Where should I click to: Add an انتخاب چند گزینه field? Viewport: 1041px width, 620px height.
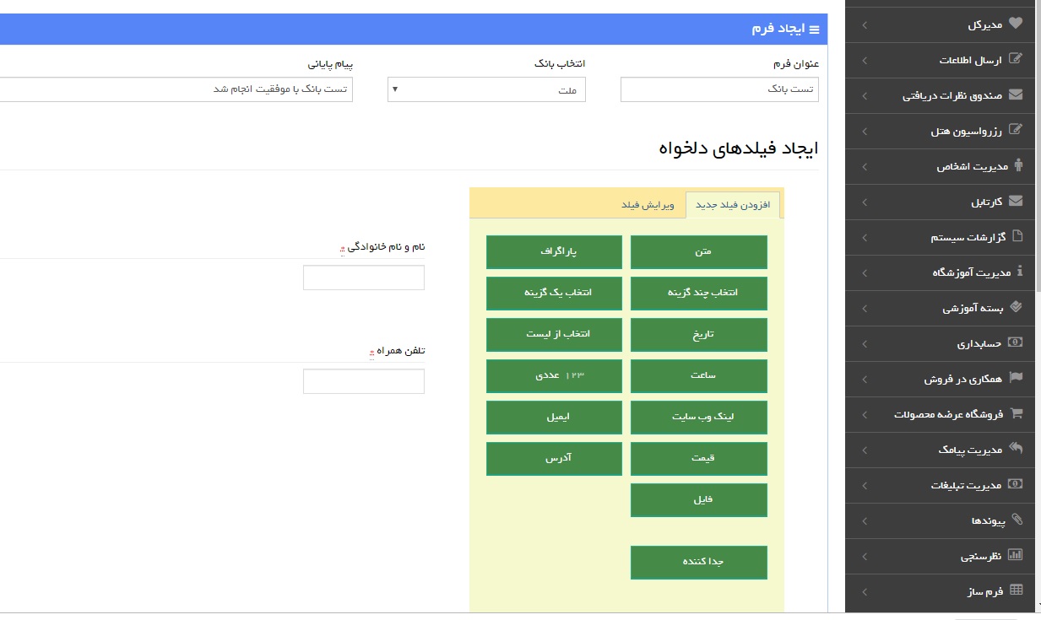click(699, 293)
